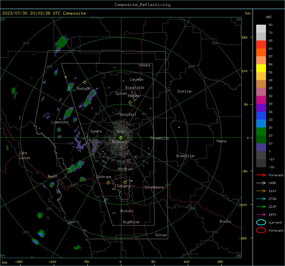Viewport: 285px width, 266px height.
Task: Click the yellow diamond marker above Calgary
Action: [x=125, y=182]
